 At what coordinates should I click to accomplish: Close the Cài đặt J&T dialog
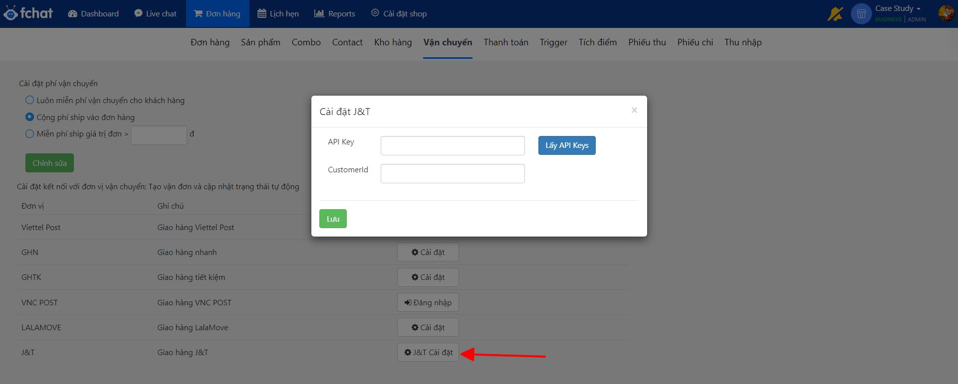(634, 110)
